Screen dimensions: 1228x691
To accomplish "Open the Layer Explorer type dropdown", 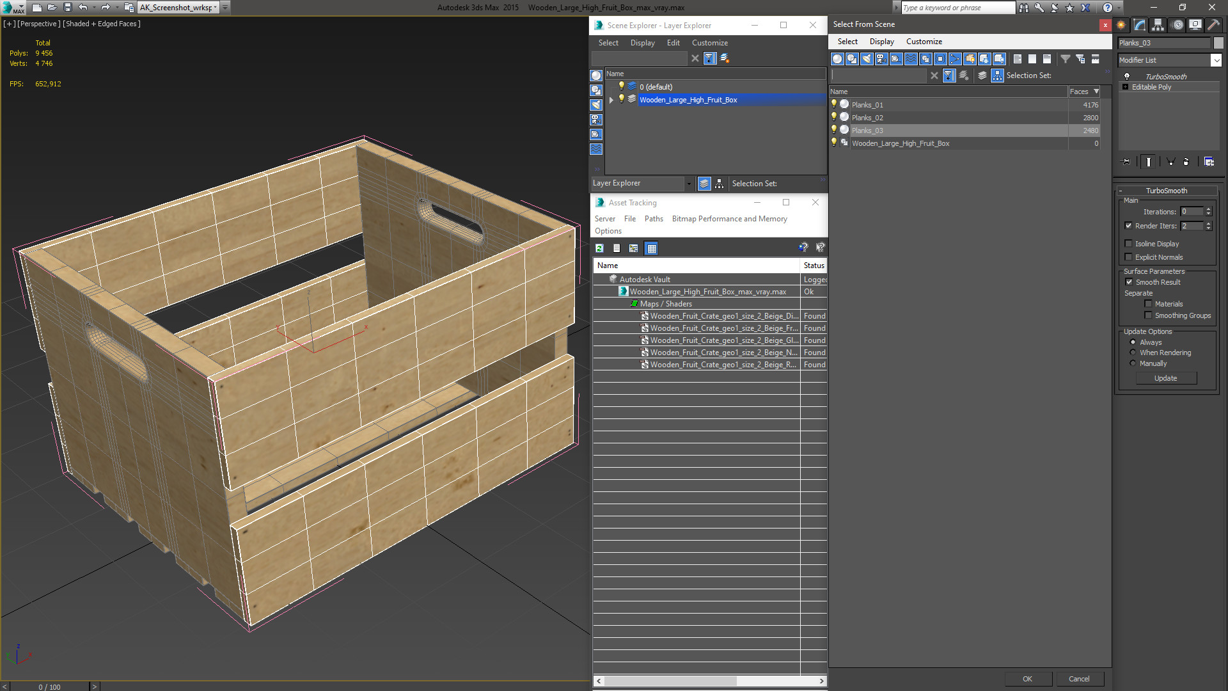I will (x=689, y=184).
